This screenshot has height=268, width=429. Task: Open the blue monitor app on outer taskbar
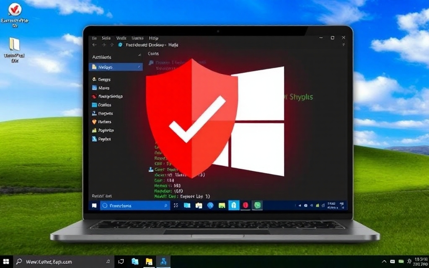point(135,262)
